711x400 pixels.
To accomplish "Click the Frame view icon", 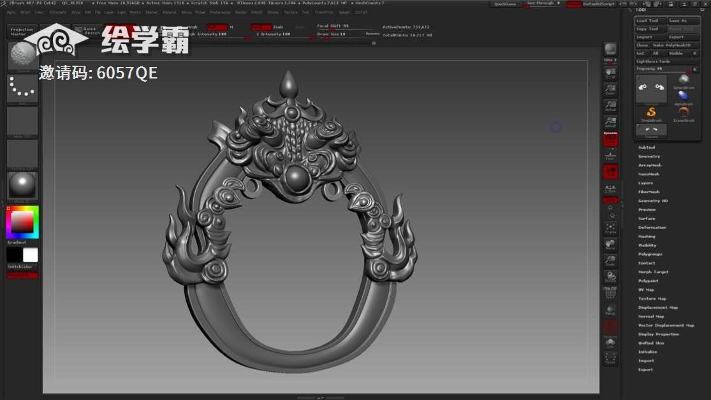I will [x=610, y=228].
